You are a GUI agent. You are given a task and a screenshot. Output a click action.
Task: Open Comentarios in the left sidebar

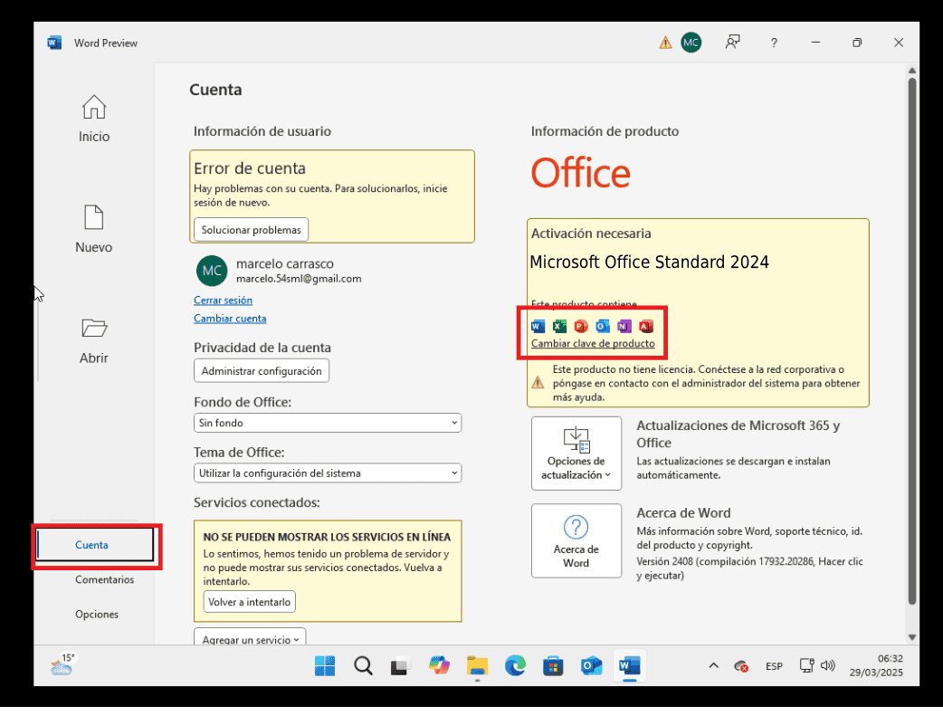click(104, 579)
